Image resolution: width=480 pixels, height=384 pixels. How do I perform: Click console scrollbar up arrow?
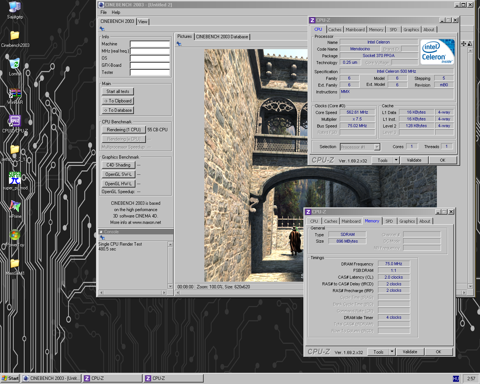170,244
